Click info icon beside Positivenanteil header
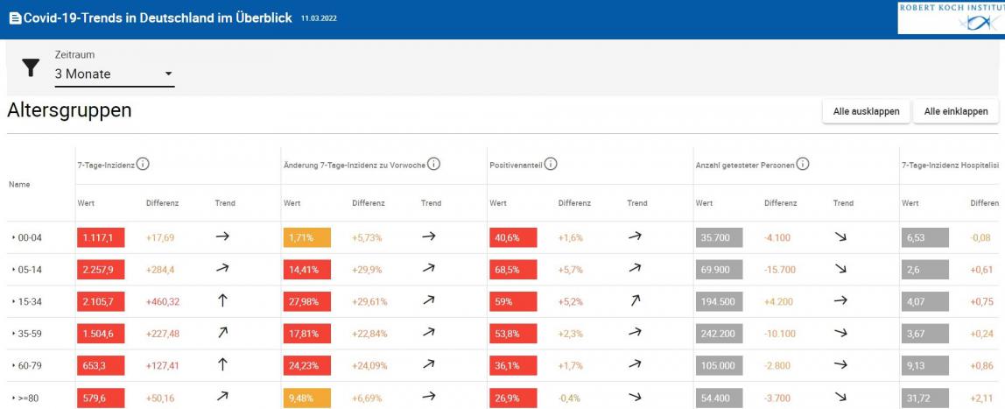Image resolution: width=1005 pixels, height=409 pixels. pyautogui.click(x=551, y=164)
